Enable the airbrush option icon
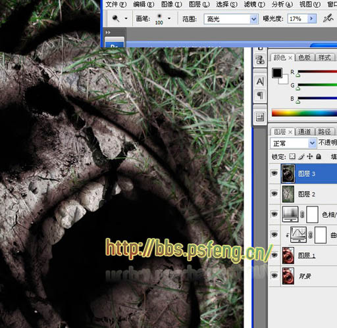Image resolution: width=337 pixels, height=328 pixels. coord(328,18)
